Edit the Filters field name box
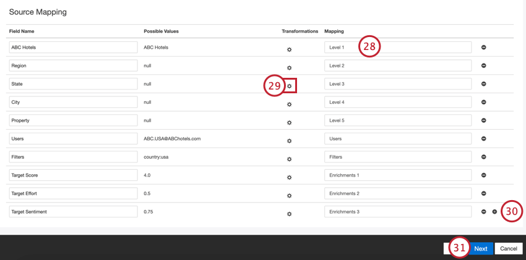This screenshot has height=260, width=526. pos(74,157)
